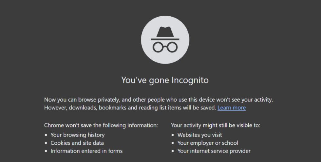This screenshot has width=321, height=162.
Task: Click "Your employer or school" list item
Action: (208, 143)
